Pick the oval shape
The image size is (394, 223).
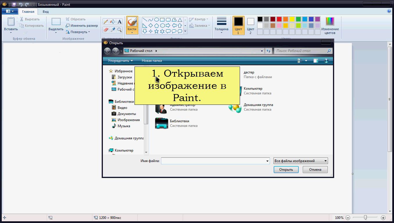click(x=156, y=20)
